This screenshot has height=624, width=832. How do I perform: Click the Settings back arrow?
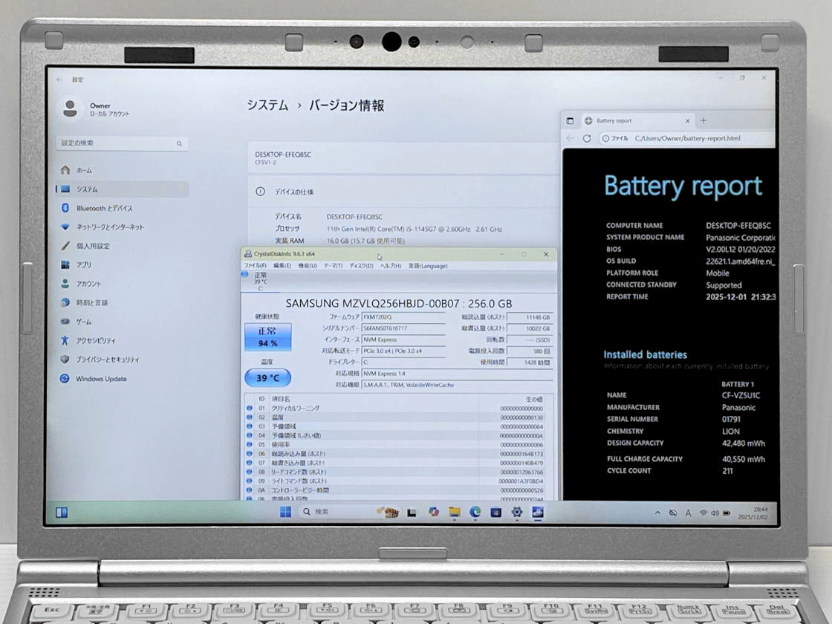(x=59, y=79)
